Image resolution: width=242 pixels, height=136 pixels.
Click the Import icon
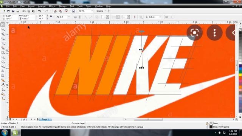56,11
